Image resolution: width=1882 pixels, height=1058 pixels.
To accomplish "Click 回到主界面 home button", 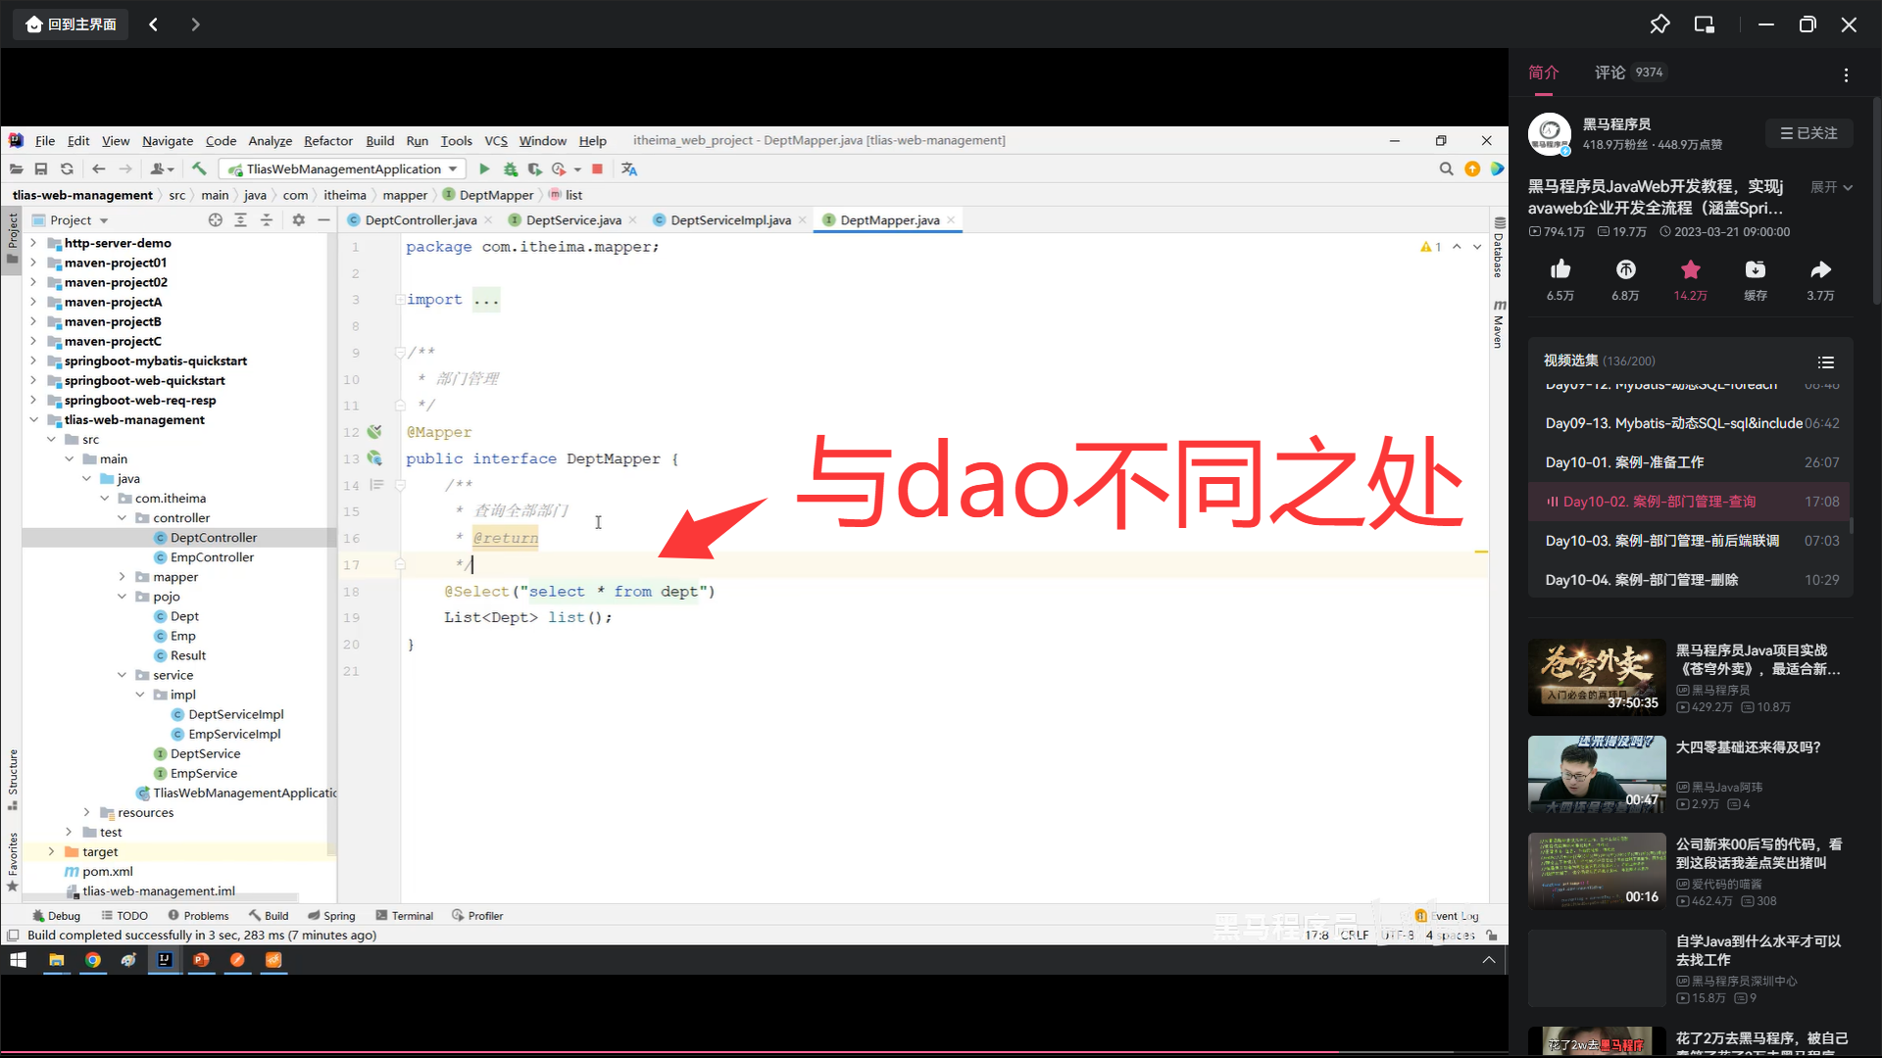I will pos(71,24).
